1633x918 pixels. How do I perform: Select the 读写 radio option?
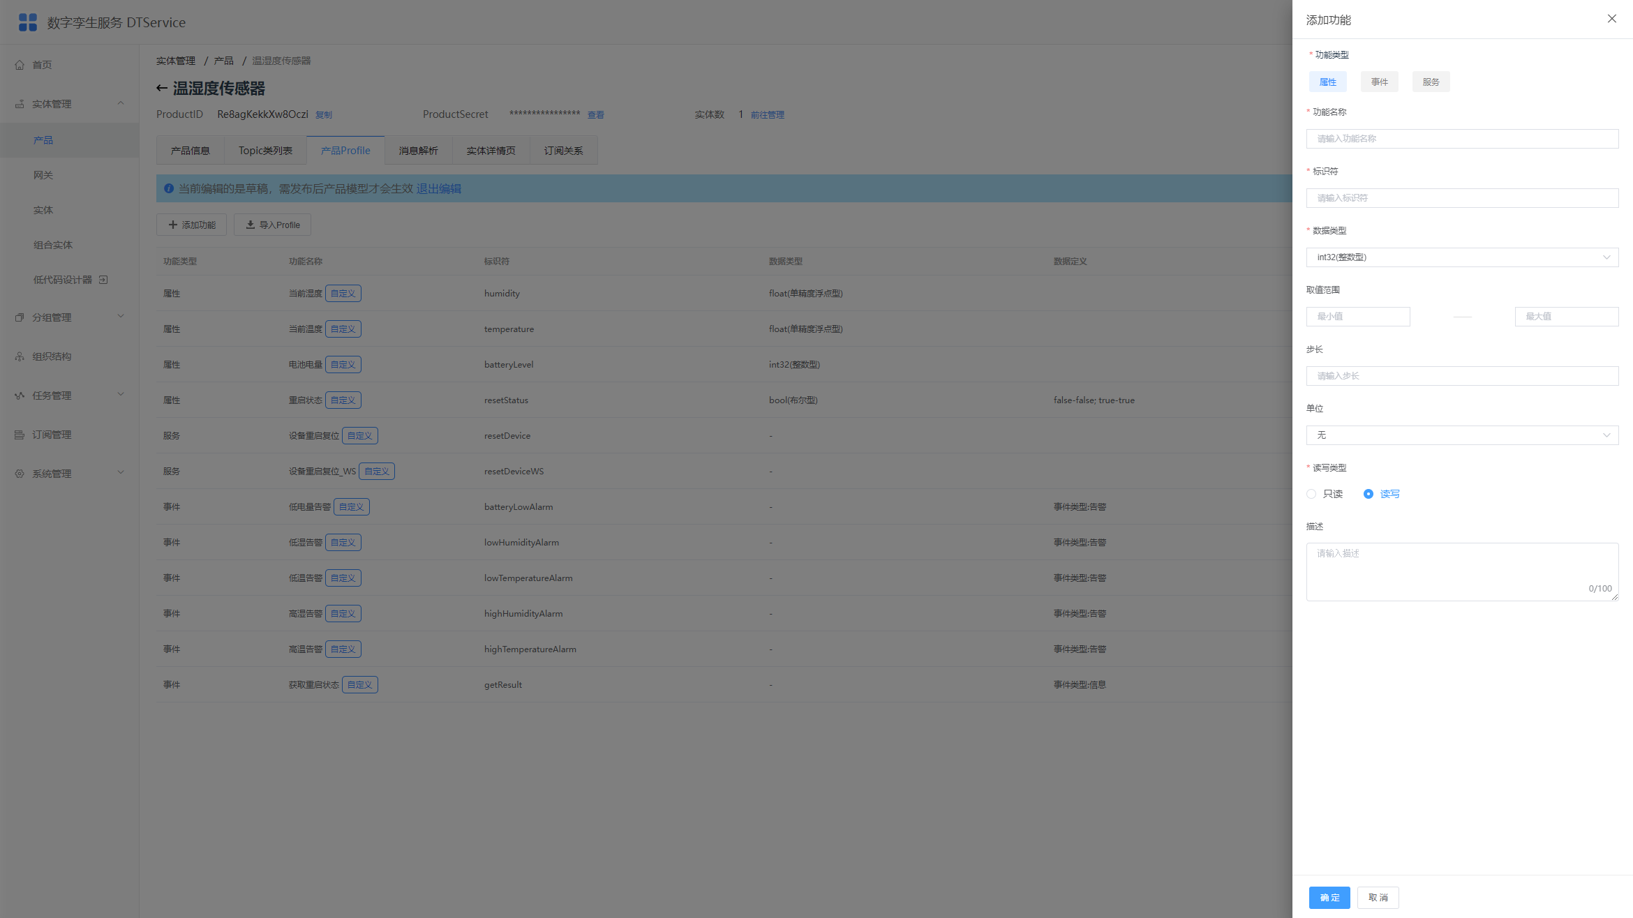point(1369,494)
